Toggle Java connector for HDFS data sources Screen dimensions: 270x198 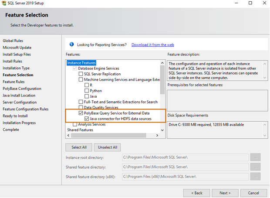(87, 119)
